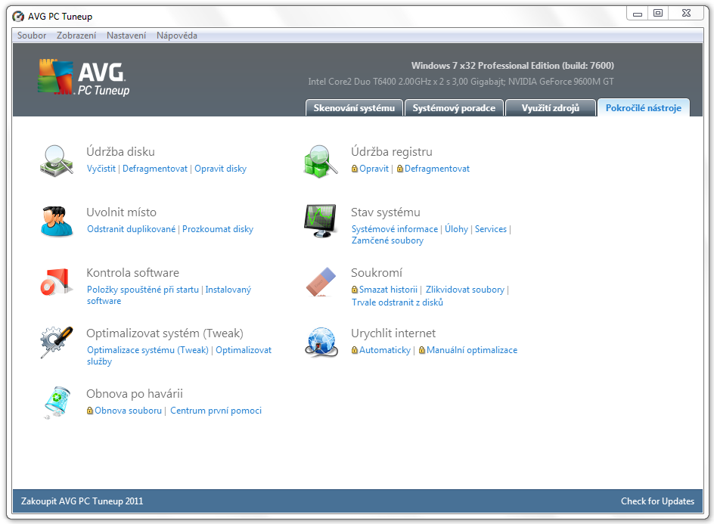The image size is (714, 524).
Task: Open Systémové informace link
Action: pyautogui.click(x=394, y=229)
